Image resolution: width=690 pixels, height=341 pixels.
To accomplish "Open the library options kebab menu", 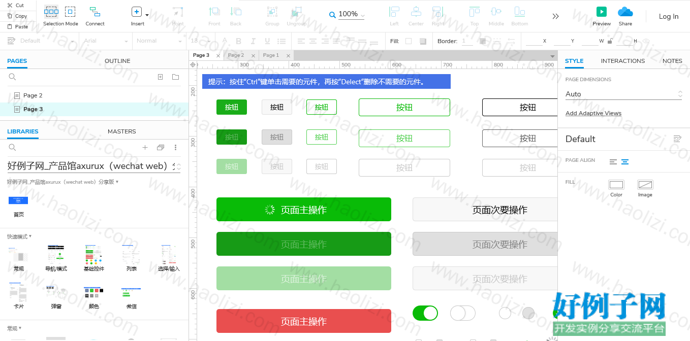I will pos(176,148).
